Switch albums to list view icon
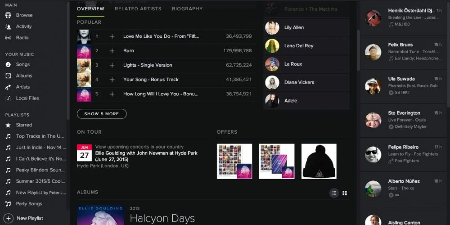Image resolution: width=450 pixels, height=225 pixels. point(334,193)
